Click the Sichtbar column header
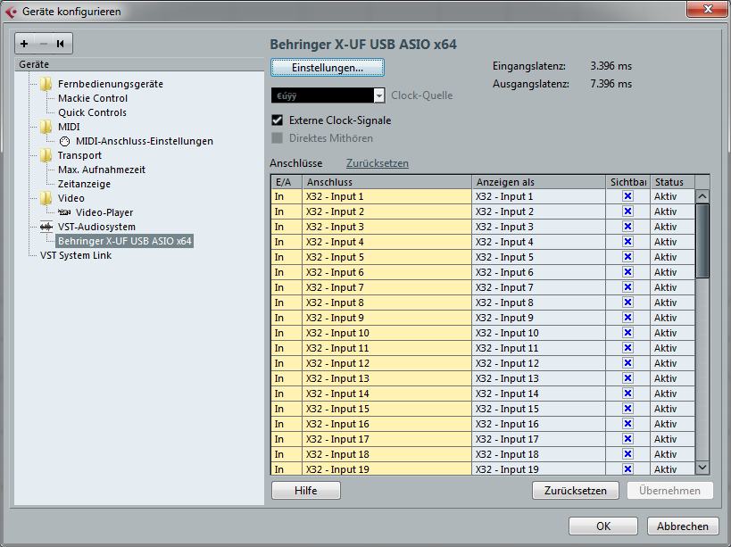Screen dimensions: 731x547 coord(628,182)
